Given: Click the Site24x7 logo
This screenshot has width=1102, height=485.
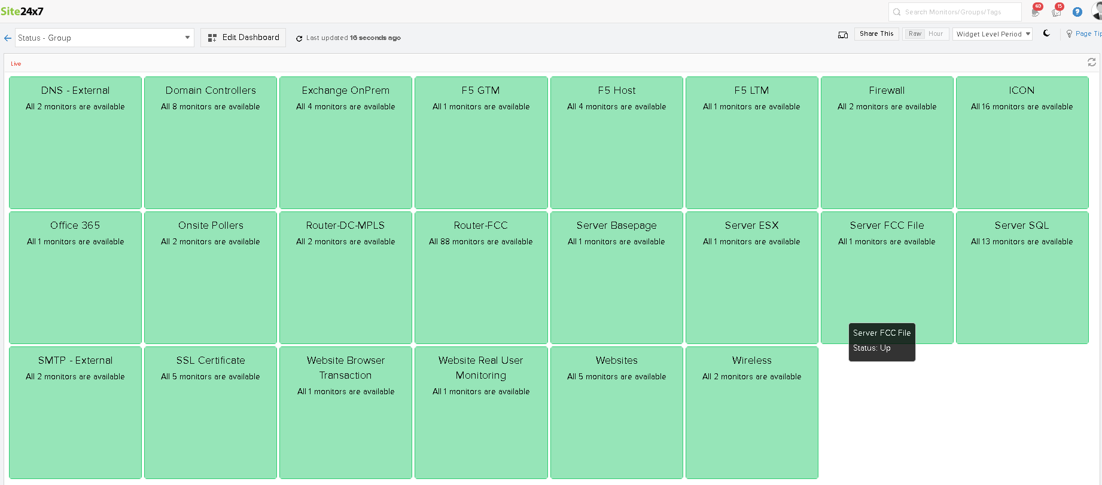Looking at the screenshot, I should coord(22,11).
